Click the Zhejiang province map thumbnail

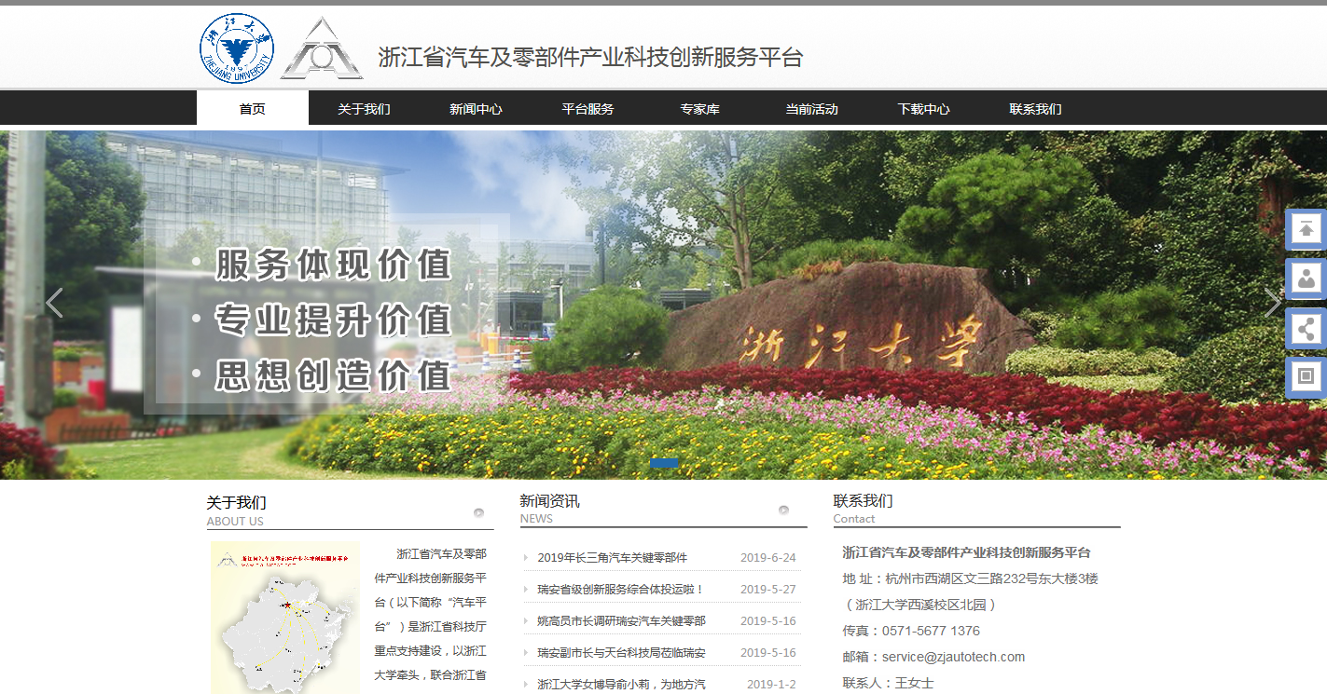(x=284, y=619)
